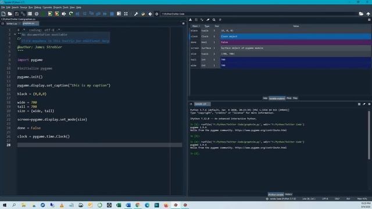372x209 pixels.
Task: Re-run the last script with the circular arrow
Action: tap(71, 14)
